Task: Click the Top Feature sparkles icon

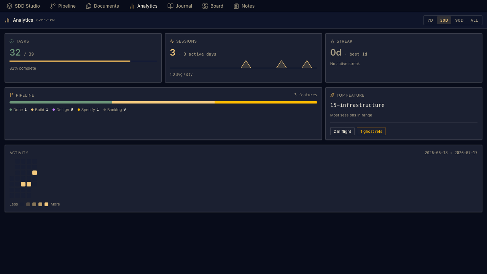Action: (x=332, y=95)
